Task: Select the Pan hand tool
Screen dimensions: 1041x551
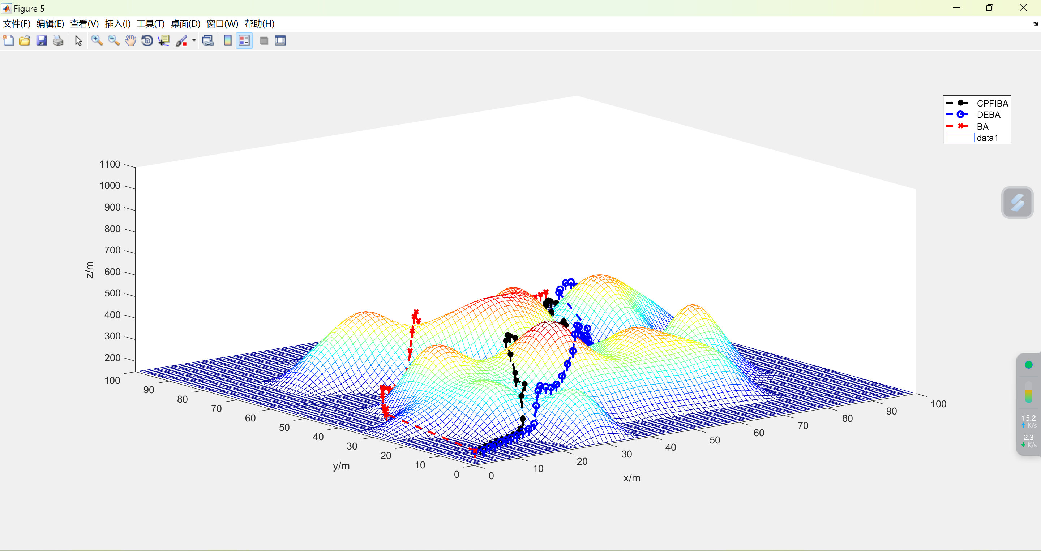Action: pos(130,41)
